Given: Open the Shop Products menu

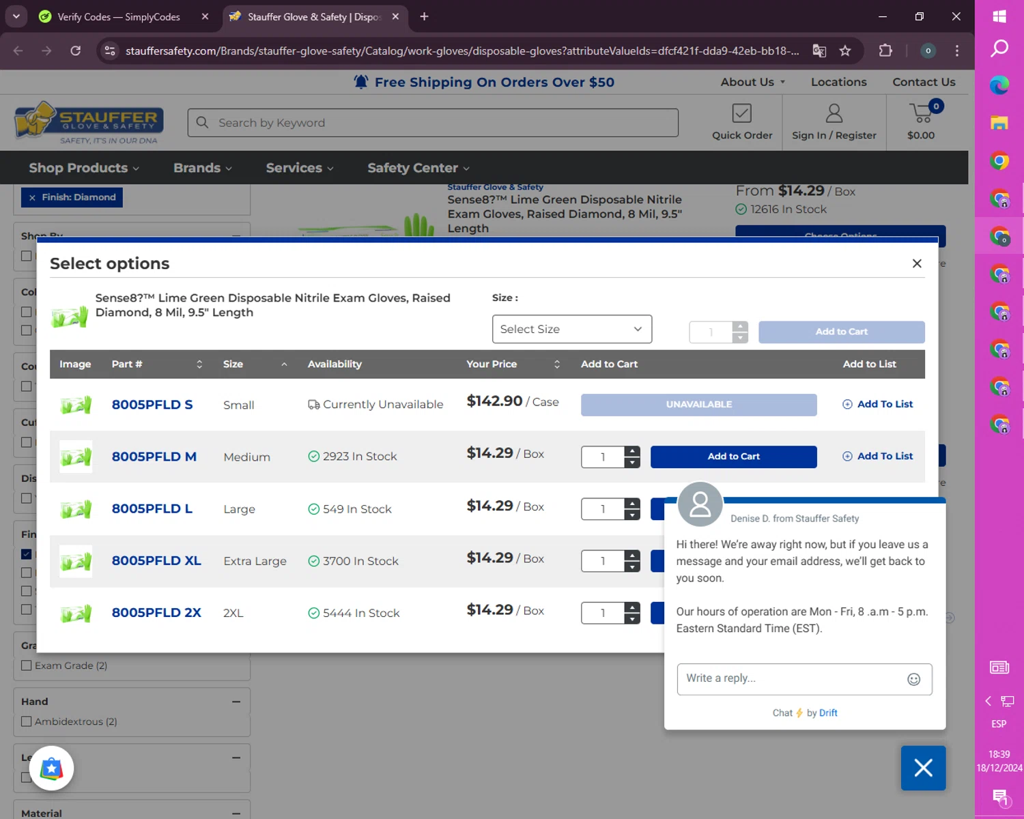Looking at the screenshot, I should click(84, 168).
